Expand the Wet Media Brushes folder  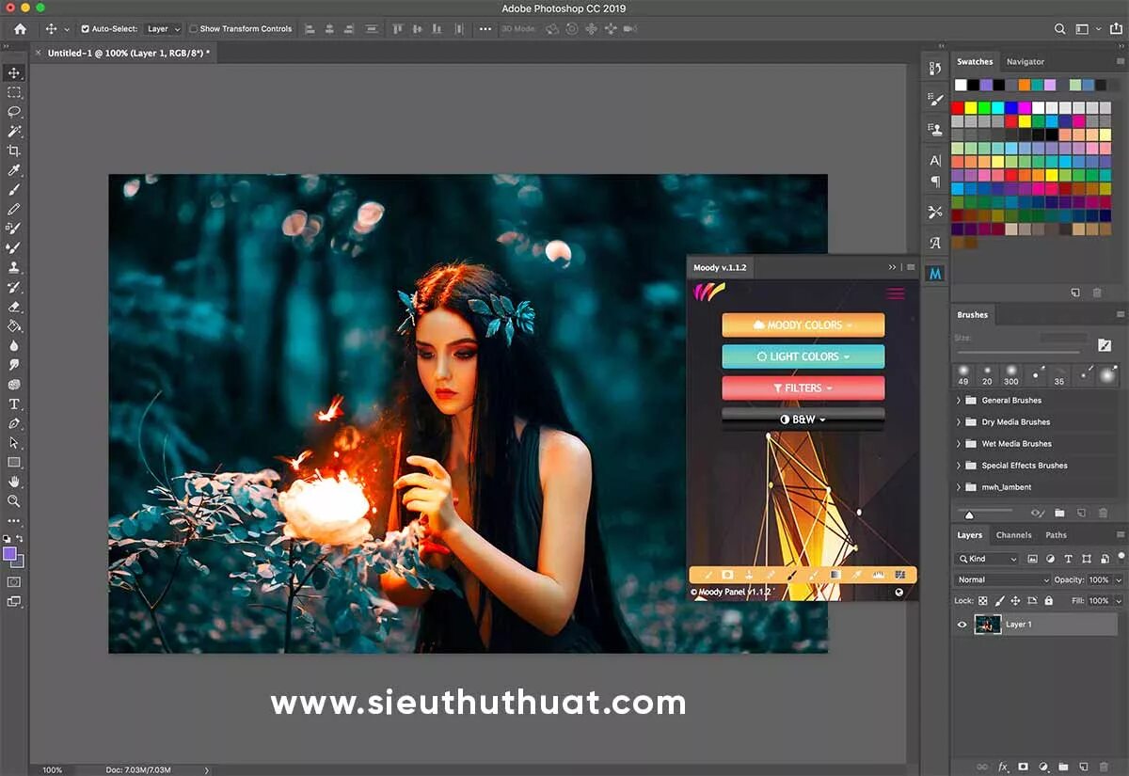959,444
